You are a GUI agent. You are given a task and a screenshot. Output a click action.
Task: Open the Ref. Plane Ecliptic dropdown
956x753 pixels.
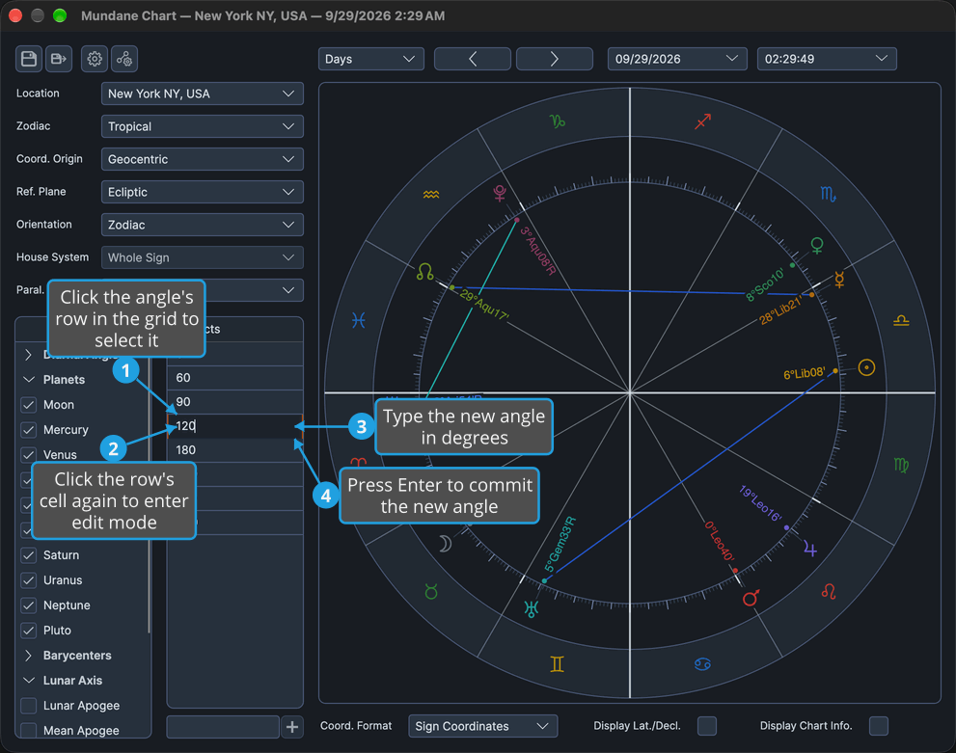click(202, 192)
